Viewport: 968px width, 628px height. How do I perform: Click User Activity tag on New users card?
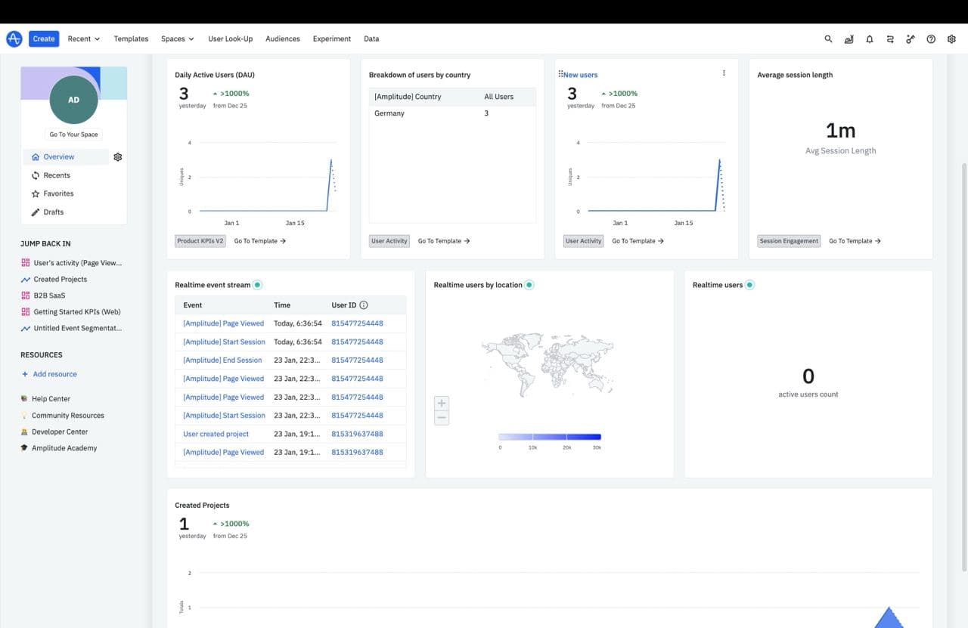click(x=583, y=241)
